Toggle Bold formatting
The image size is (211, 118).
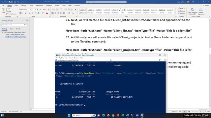coord(20,13)
